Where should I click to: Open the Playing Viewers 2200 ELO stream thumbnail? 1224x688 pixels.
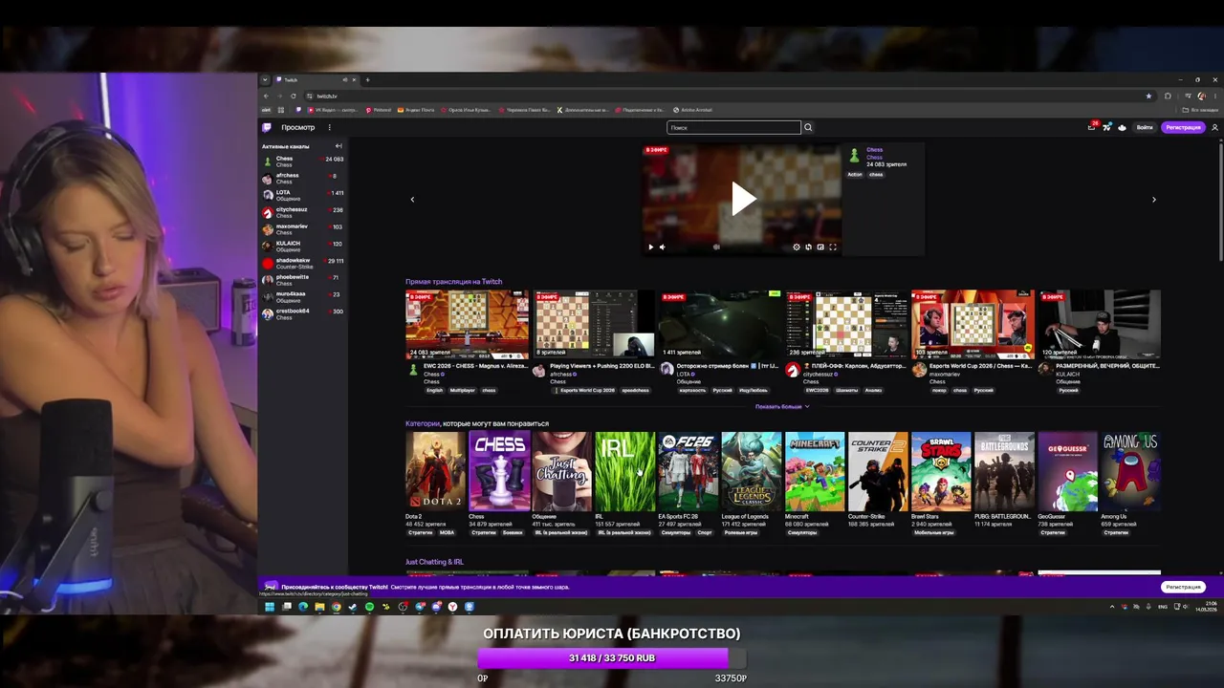[593, 325]
